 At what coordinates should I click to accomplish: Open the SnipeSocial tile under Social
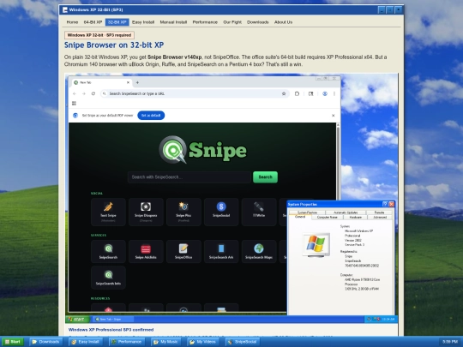coord(221,212)
